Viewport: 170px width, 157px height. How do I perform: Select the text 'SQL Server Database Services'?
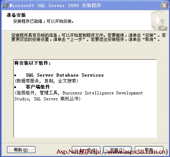(x=65, y=75)
